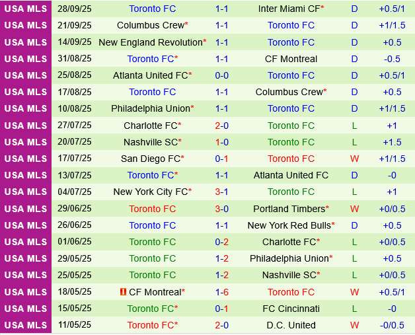Click the 1-0 score for Nashville SC

point(222,142)
